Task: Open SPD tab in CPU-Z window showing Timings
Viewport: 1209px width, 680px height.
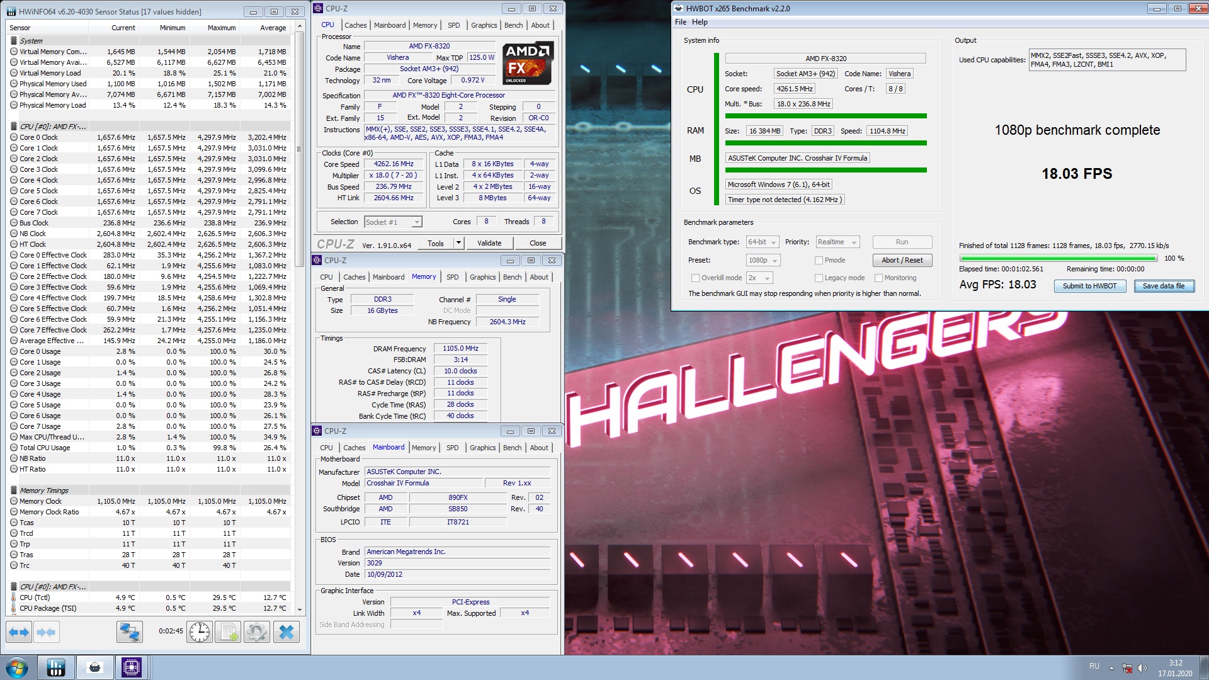Action: click(x=453, y=277)
